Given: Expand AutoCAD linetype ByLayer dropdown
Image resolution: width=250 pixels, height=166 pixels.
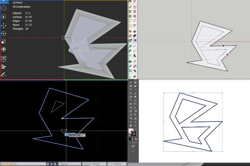Looking at the screenshot, I should (x=94, y=164).
